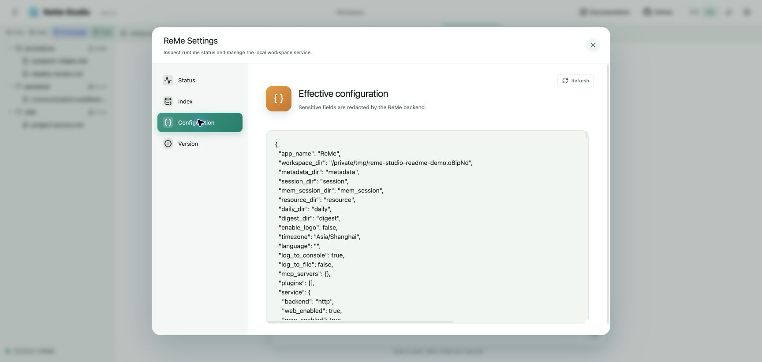The image size is (762, 362).
Task: Click the "Inspect runtime status" subtitle text
Action: point(238,52)
